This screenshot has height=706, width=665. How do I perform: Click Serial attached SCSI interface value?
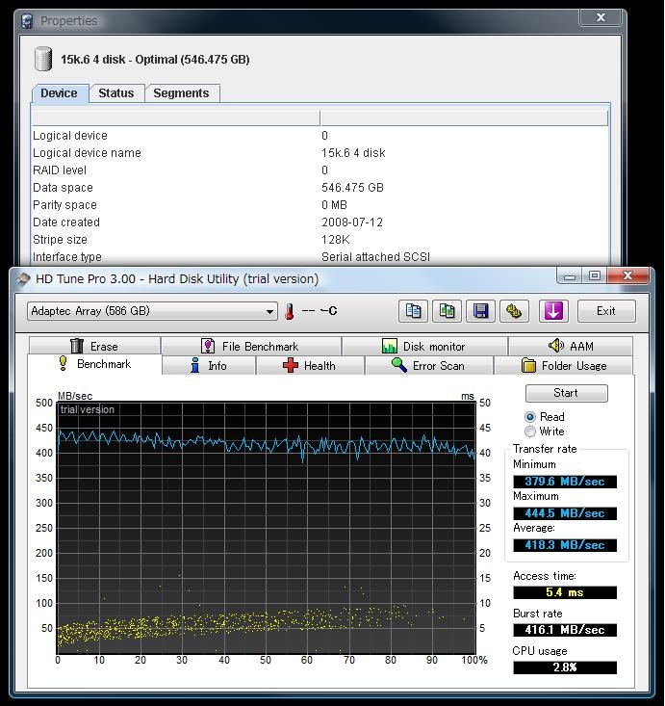[x=375, y=257]
